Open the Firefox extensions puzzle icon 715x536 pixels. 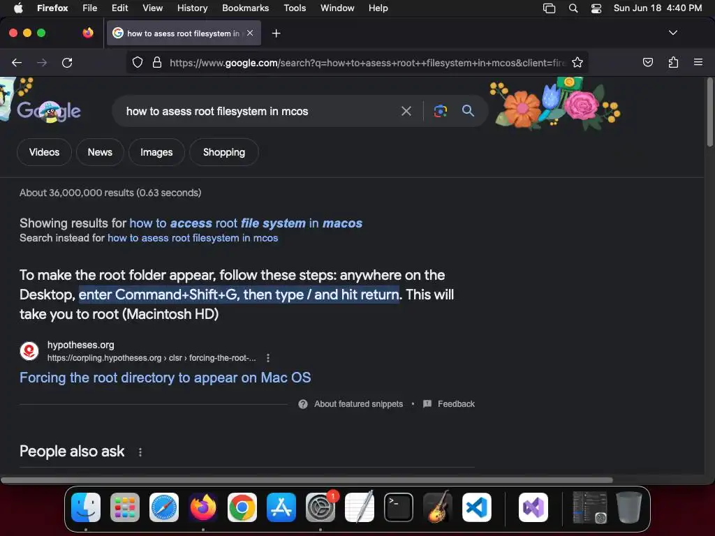[x=673, y=62]
